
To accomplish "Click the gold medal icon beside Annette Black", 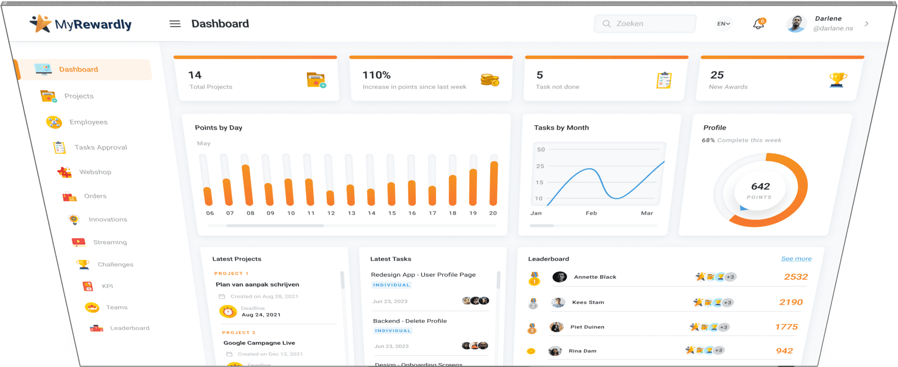I will [534, 278].
